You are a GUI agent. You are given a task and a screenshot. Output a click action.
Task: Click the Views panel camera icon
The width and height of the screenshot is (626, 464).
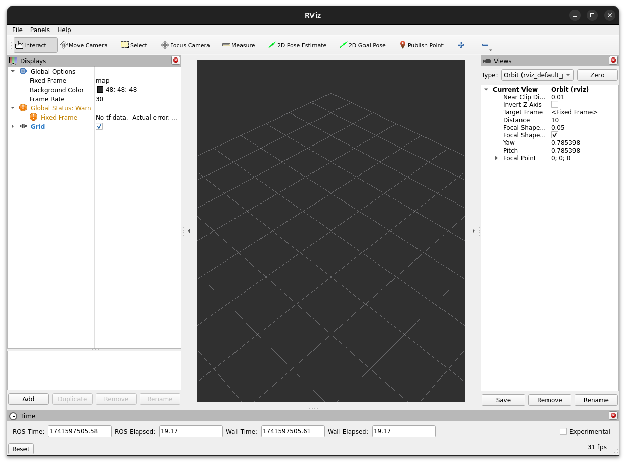click(487, 61)
